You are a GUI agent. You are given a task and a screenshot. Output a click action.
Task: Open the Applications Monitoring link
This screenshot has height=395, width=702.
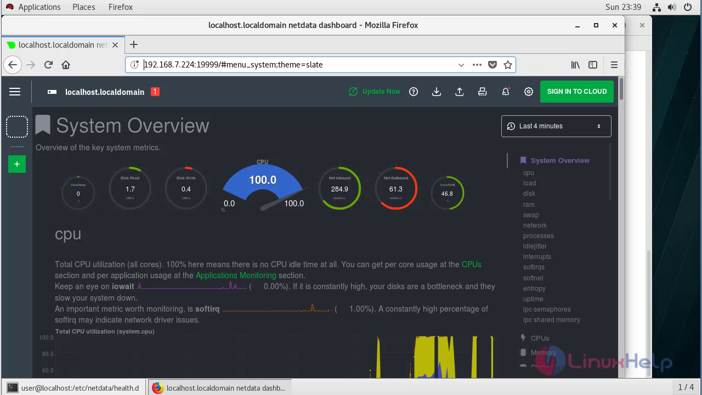[236, 275]
